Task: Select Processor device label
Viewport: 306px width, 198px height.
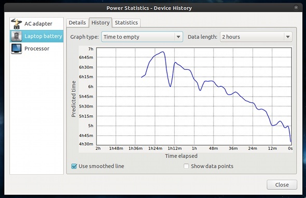Action: point(37,49)
